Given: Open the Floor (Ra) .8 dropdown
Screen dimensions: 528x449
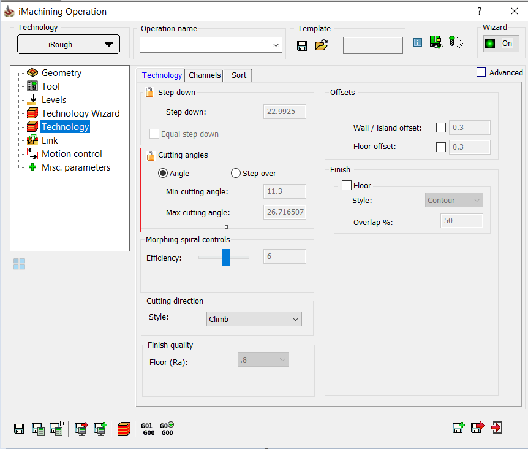Looking at the screenshot, I should pos(263,360).
